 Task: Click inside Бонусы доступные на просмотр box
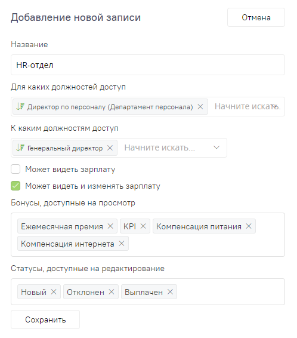[148, 235]
